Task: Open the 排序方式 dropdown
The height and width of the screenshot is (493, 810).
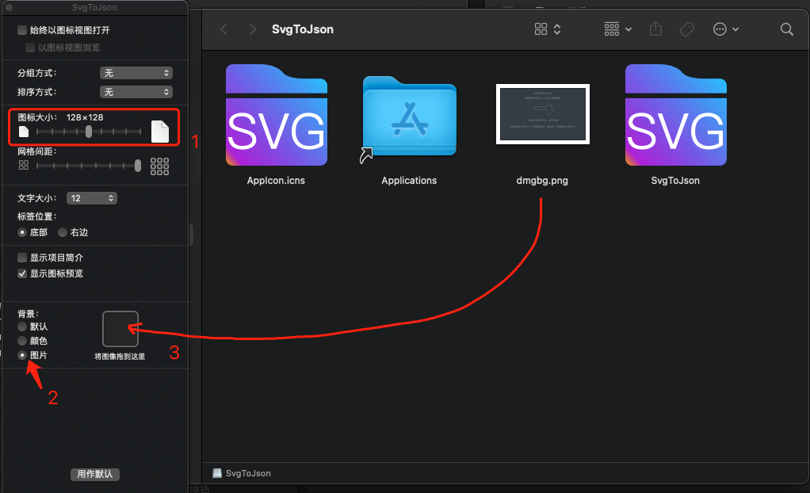Action: (136, 92)
